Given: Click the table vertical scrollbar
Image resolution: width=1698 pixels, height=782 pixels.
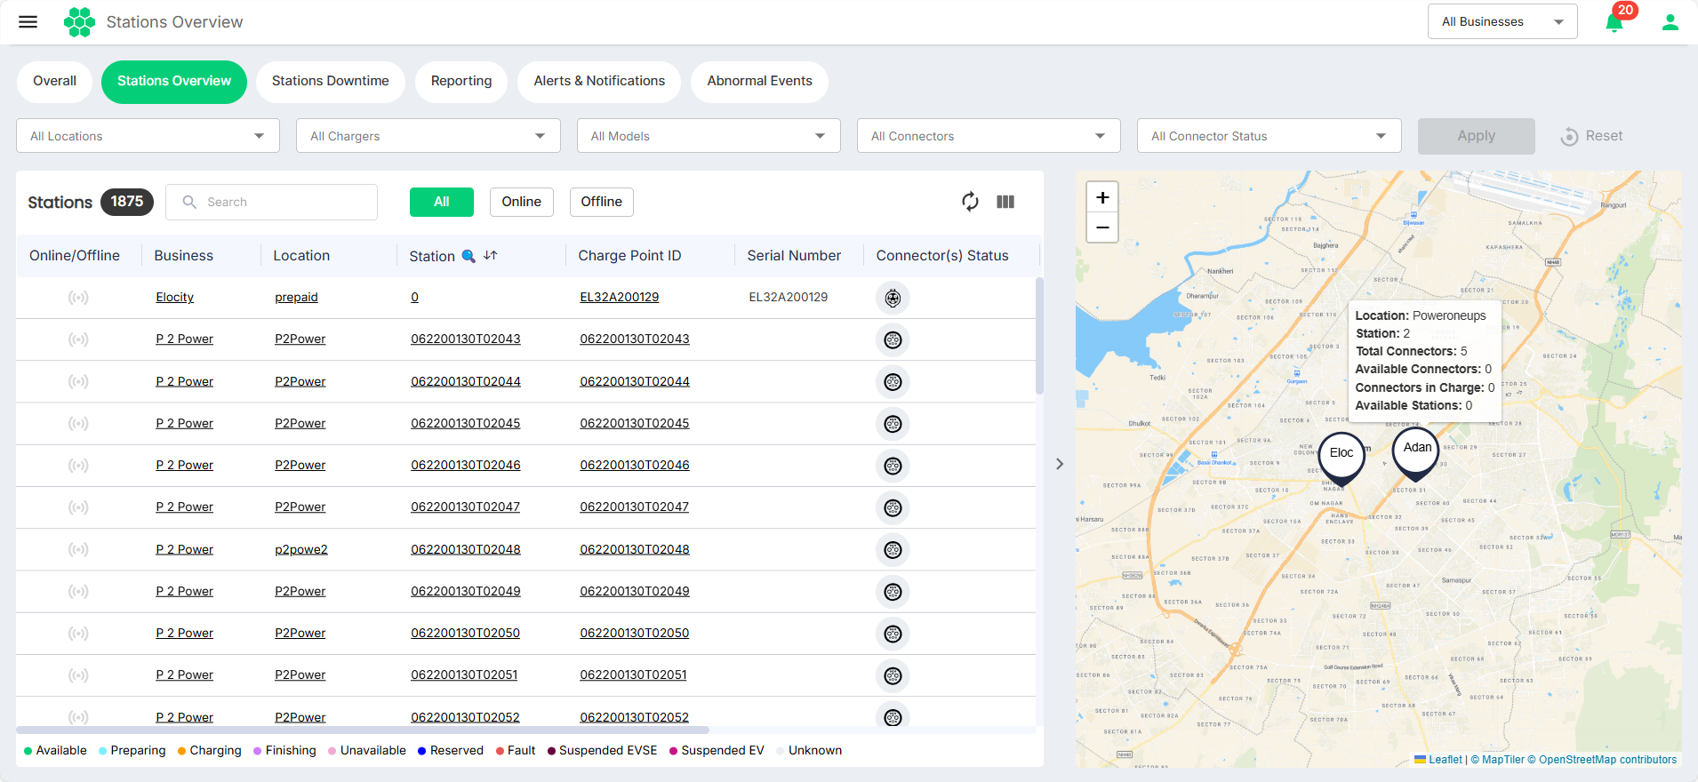Looking at the screenshot, I should click(x=1039, y=336).
